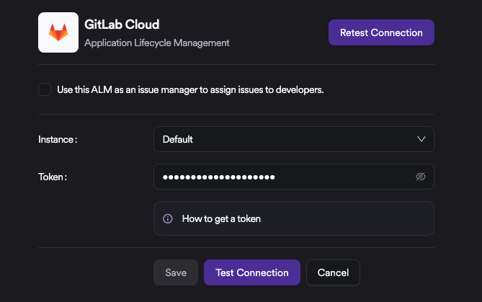Click the Save button
This screenshot has height=302, width=482.
pyautogui.click(x=176, y=272)
